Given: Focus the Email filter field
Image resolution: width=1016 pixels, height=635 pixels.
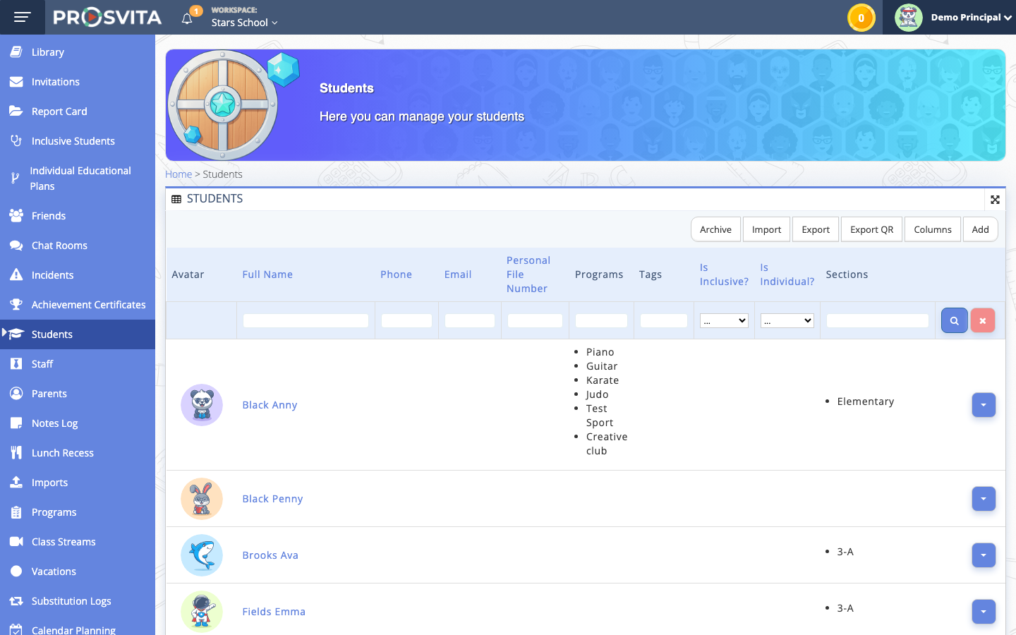Looking at the screenshot, I should [x=470, y=321].
